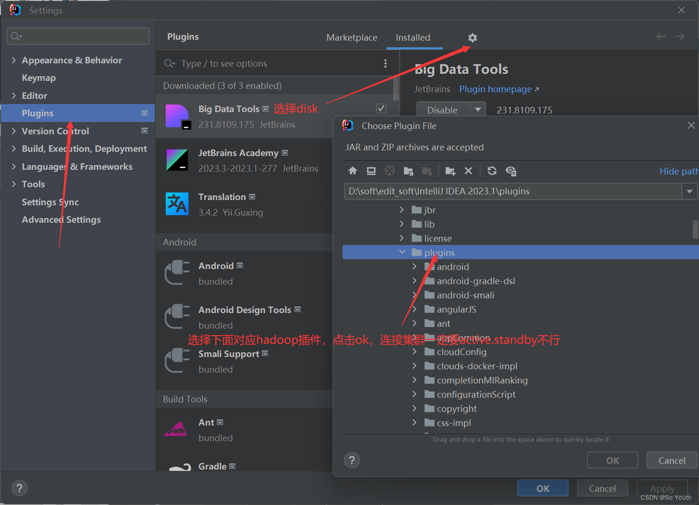Image resolution: width=699 pixels, height=505 pixels.
Task: Go to home directory in file chooser
Action: [x=353, y=171]
